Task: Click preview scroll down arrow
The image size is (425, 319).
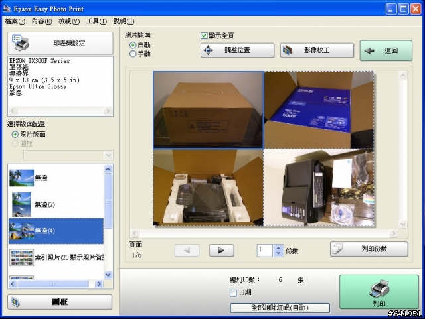Action: (403, 224)
